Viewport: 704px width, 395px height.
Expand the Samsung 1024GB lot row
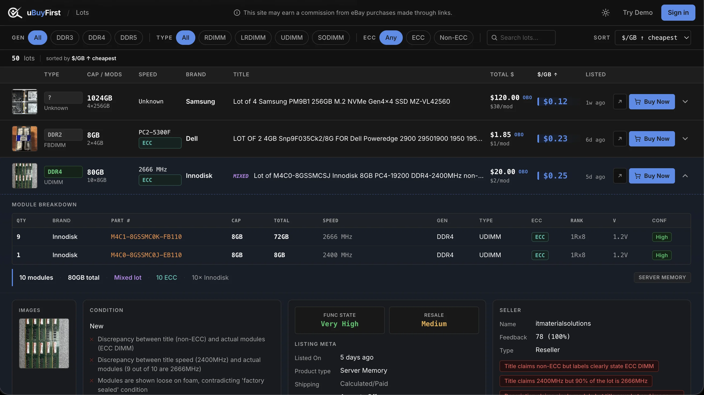point(685,102)
